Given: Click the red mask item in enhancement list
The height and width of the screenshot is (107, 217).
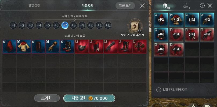Looking at the screenshot, I should click(82, 47).
